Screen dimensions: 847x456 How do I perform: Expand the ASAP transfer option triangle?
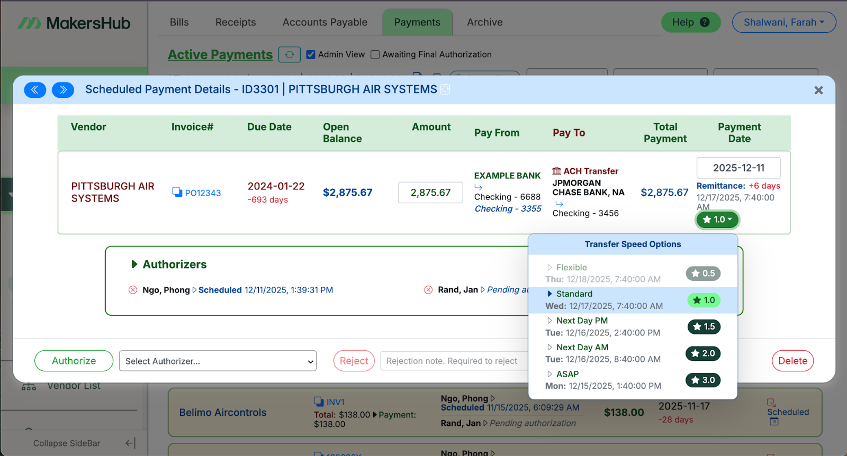pos(549,374)
